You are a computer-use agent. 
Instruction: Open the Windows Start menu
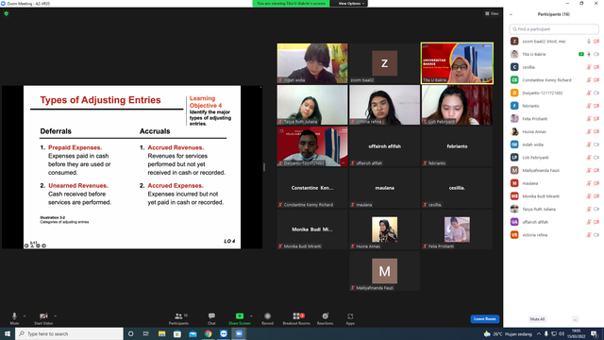8,333
